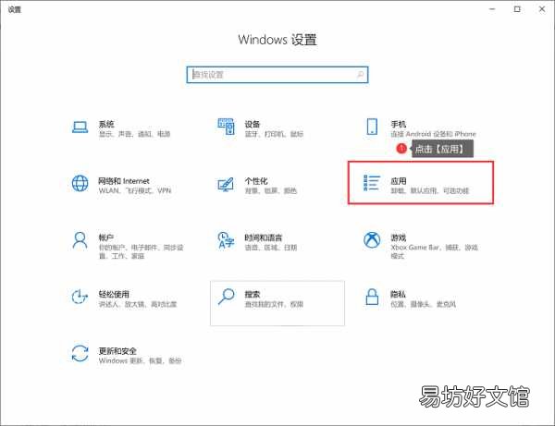
Task: Open the 时间和语言 settings title
Action: click(264, 237)
